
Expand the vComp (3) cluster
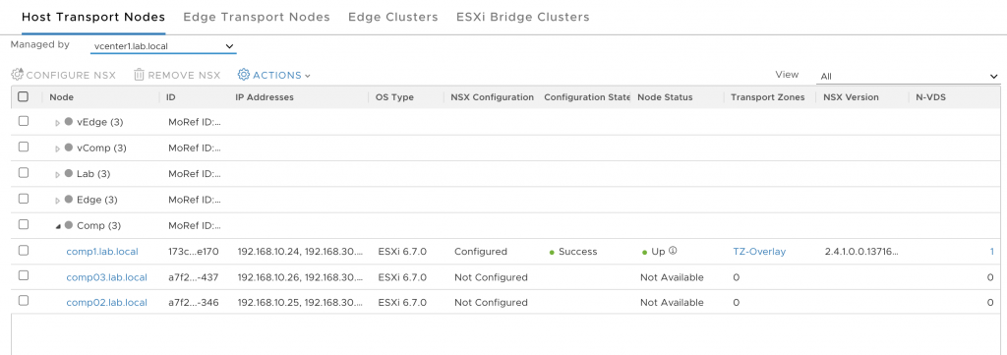(57, 148)
